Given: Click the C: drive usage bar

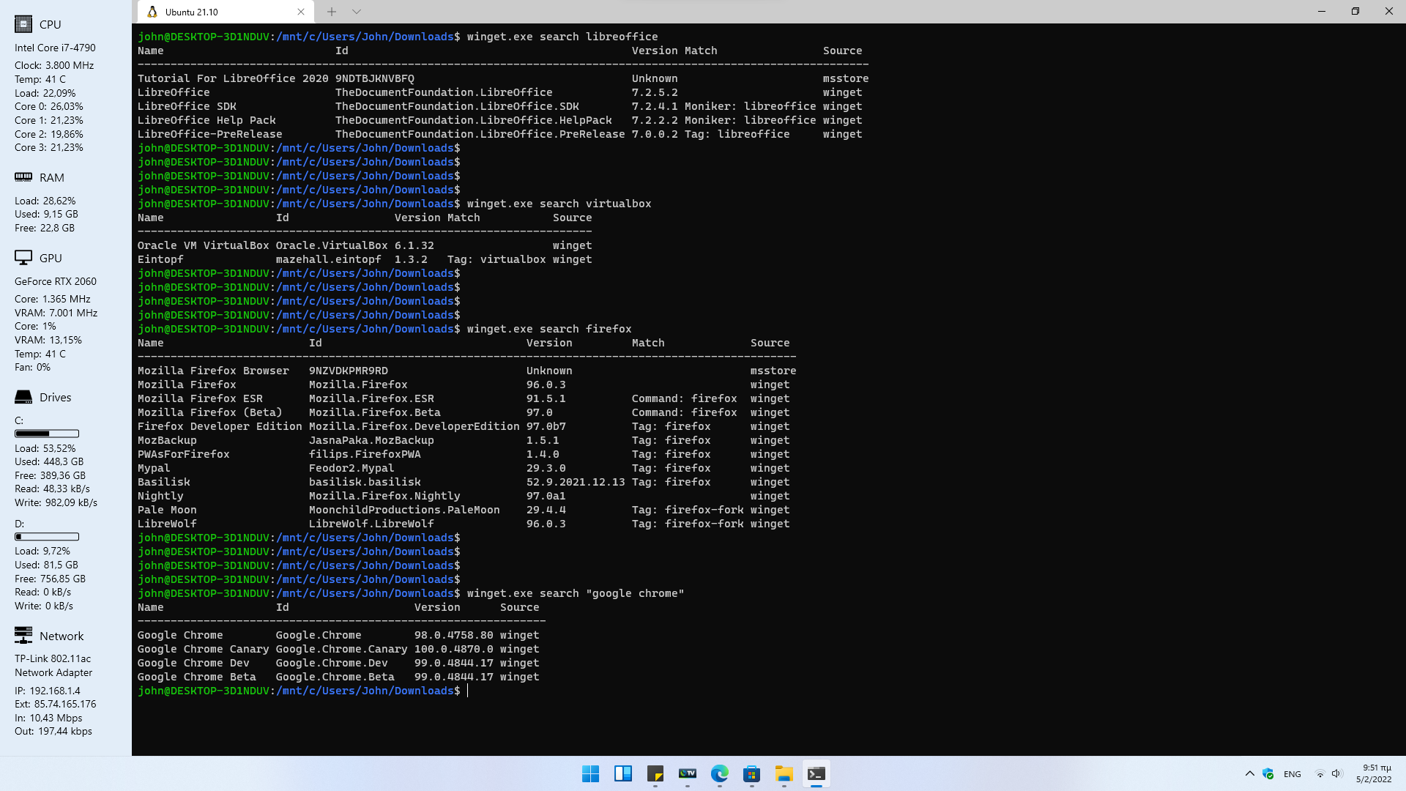Looking at the screenshot, I should (x=47, y=434).
